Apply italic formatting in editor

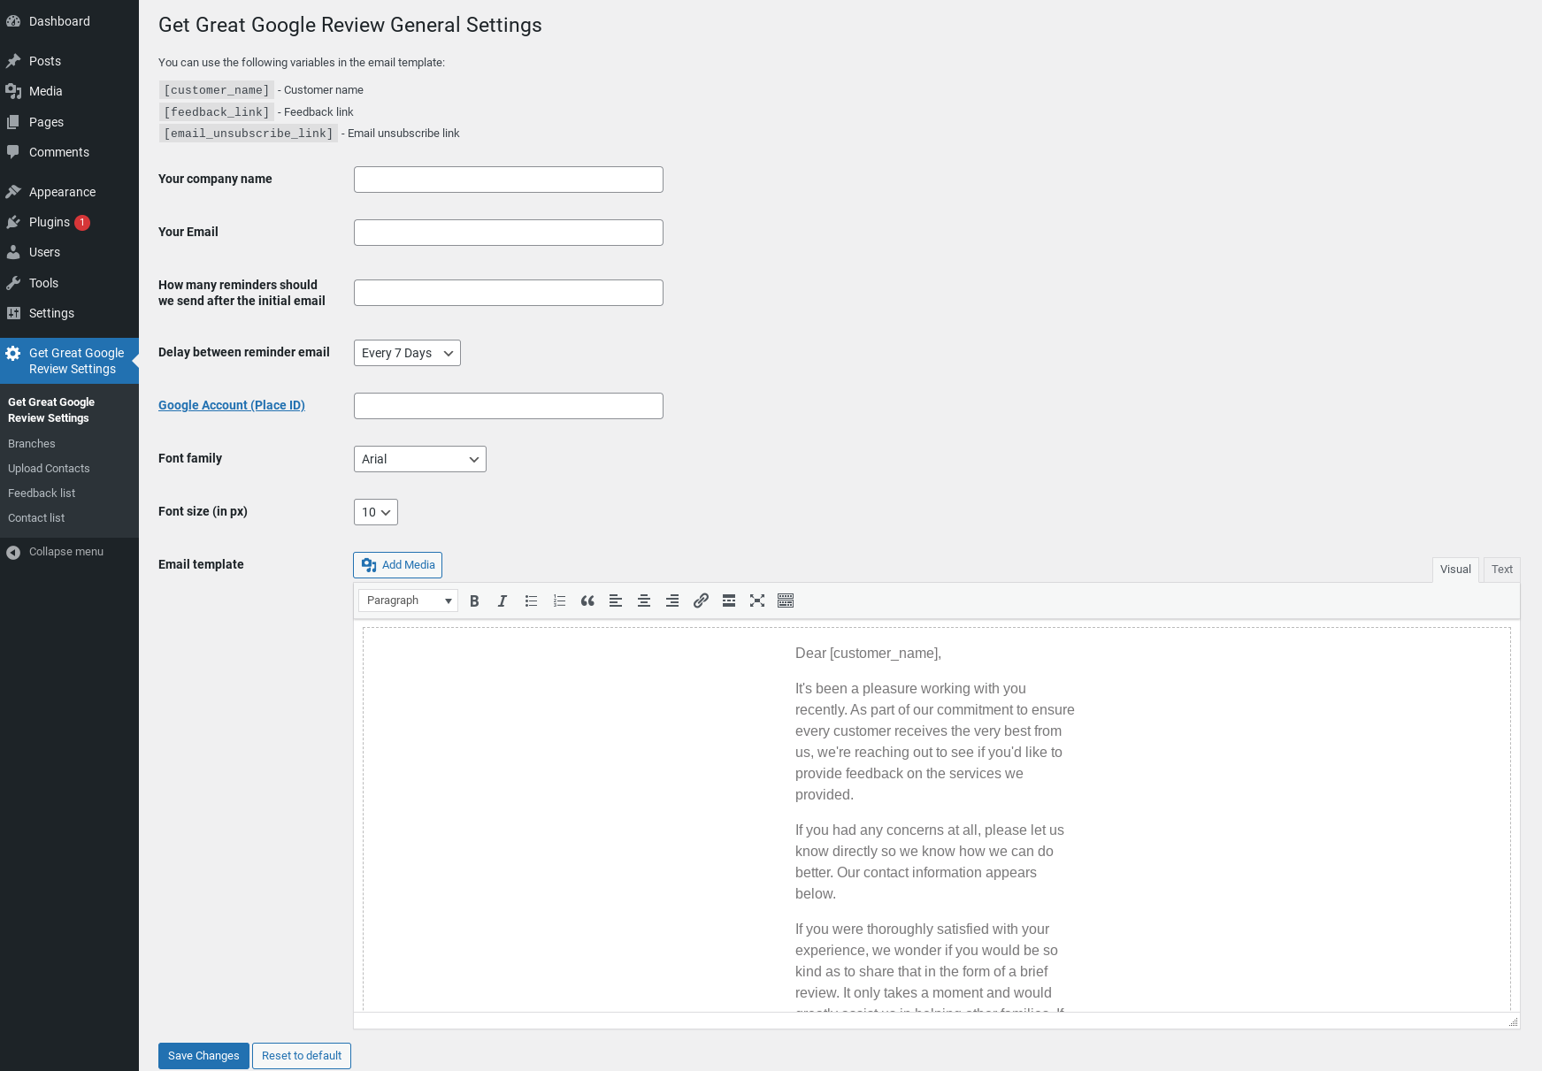point(502,601)
